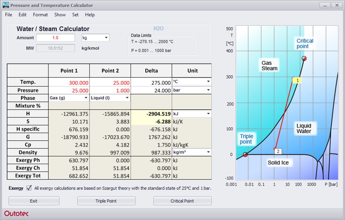Select yellow point 1 label on phase diagram
Viewport: 345px width, 220px height.
[297, 80]
